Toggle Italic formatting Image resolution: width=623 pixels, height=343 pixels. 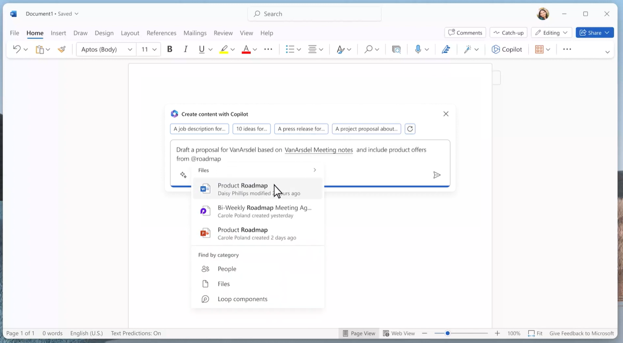(186, 49)
